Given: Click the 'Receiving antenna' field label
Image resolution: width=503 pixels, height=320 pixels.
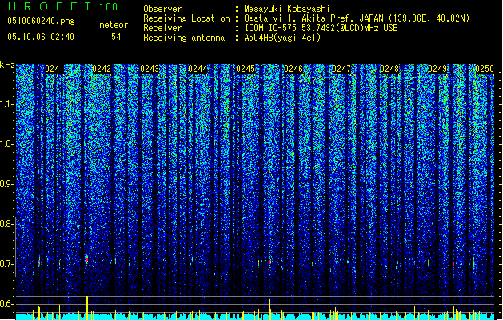Looking at the screenshot, I should click(x=184, y=38).
